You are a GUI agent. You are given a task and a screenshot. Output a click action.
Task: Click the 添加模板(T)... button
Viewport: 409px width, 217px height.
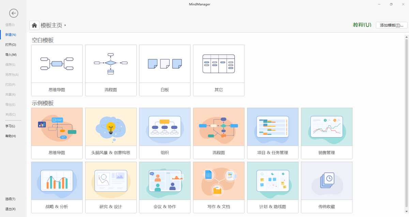tap(392, 25)
